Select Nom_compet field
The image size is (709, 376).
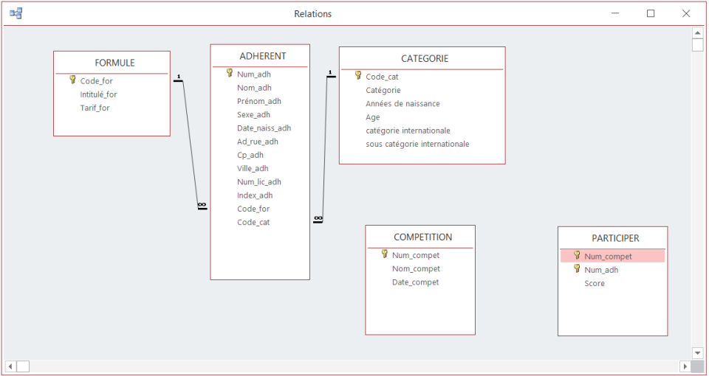(x=416, y=268)
